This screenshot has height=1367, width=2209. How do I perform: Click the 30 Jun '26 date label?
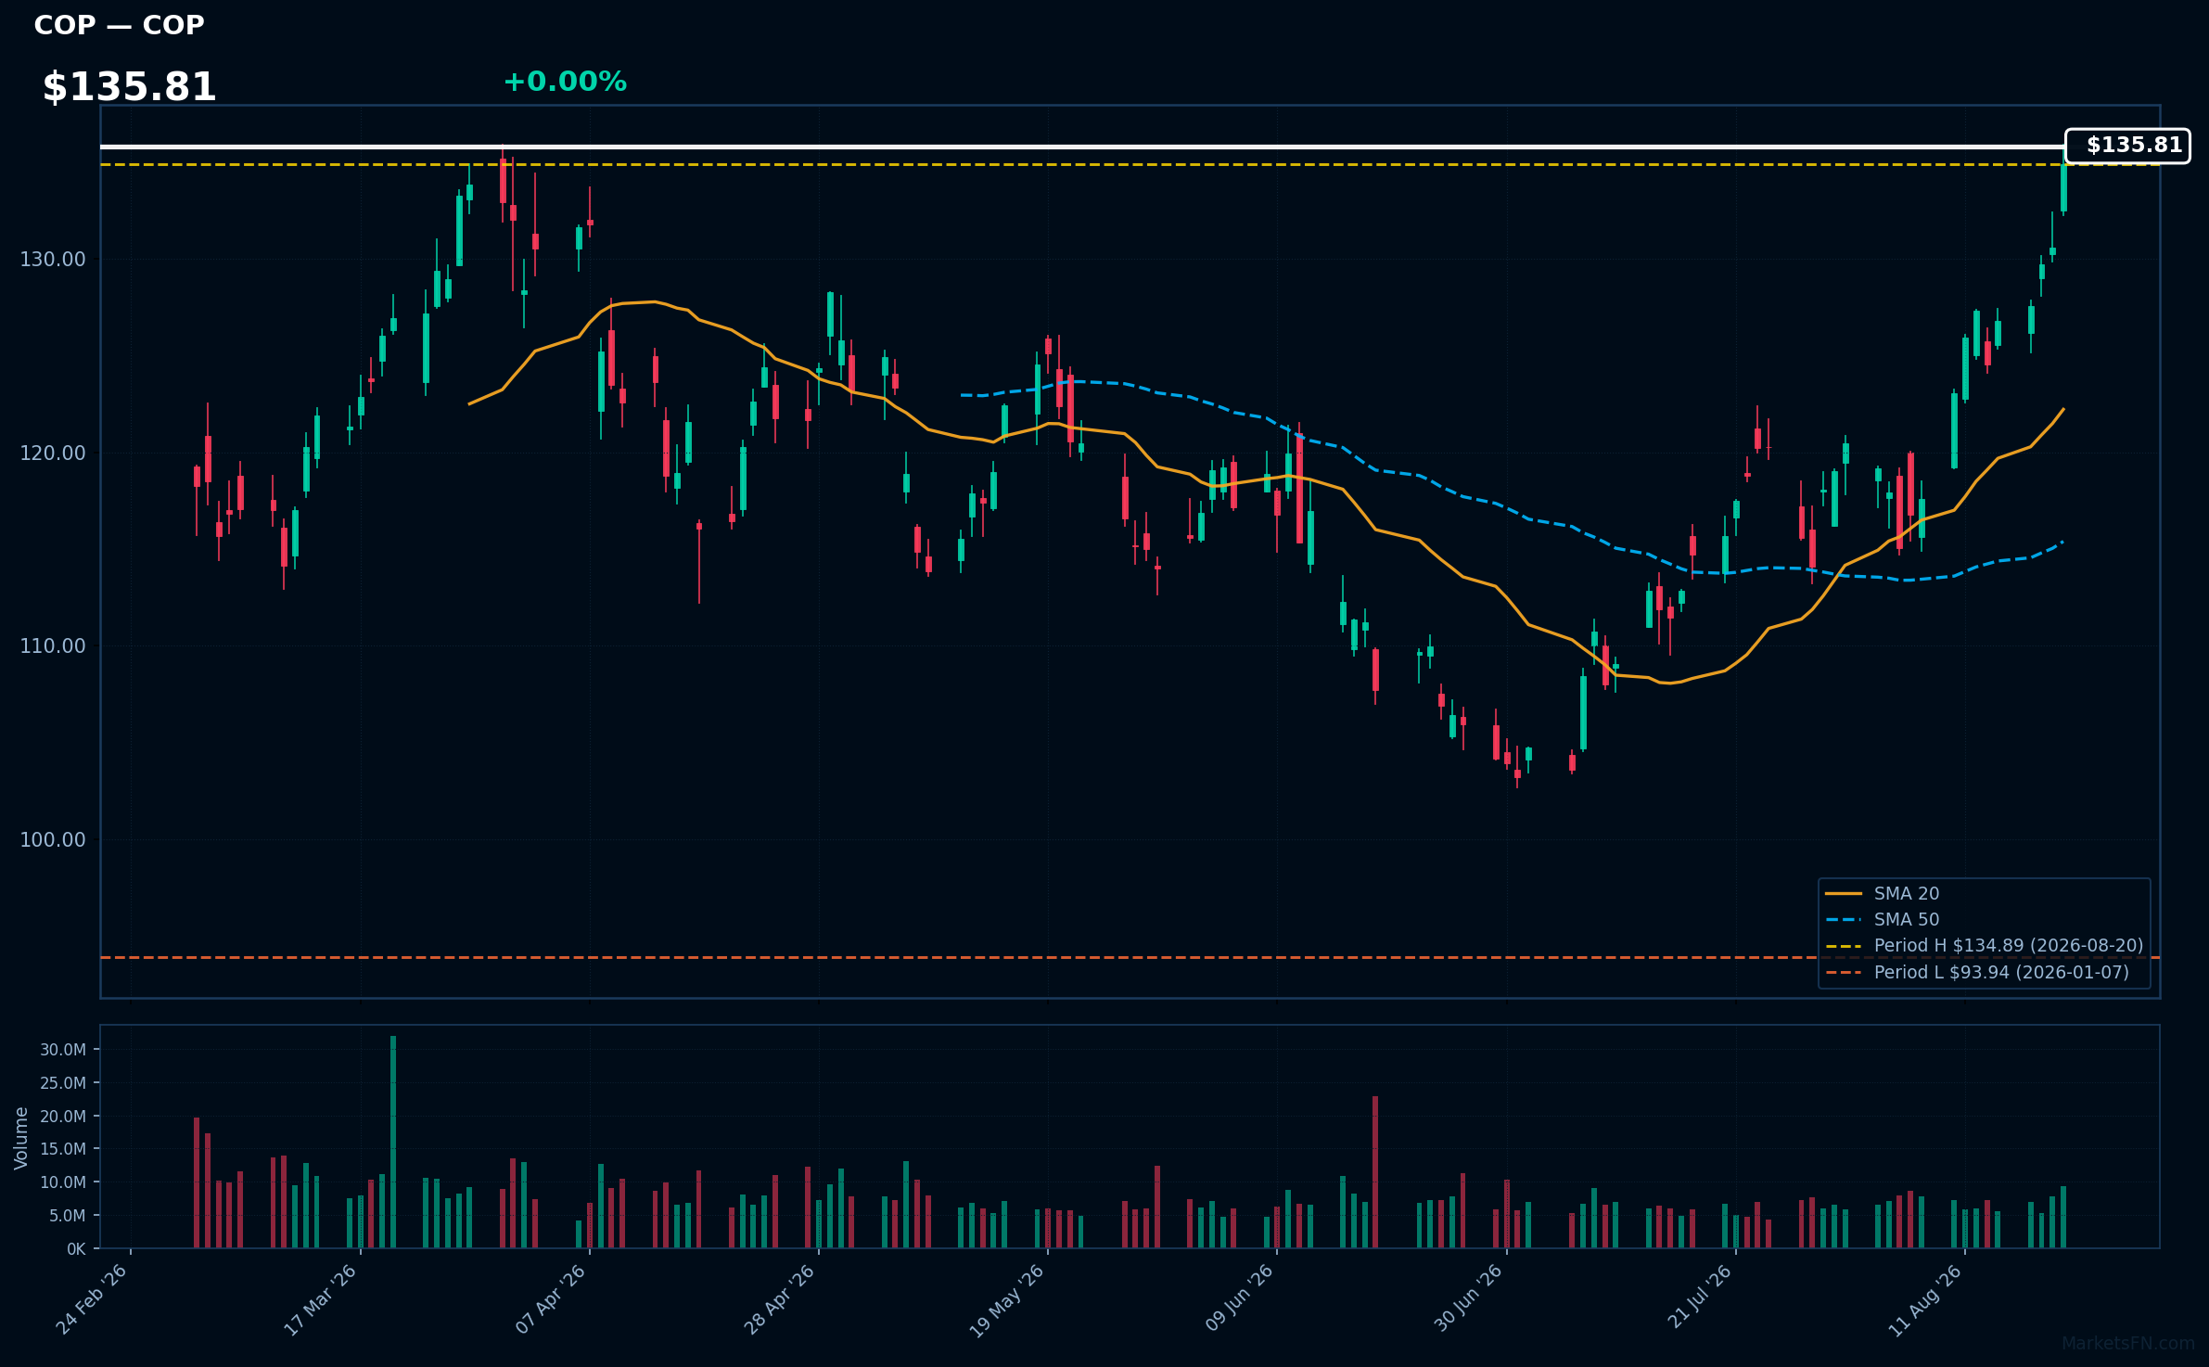(1469, 1298)
